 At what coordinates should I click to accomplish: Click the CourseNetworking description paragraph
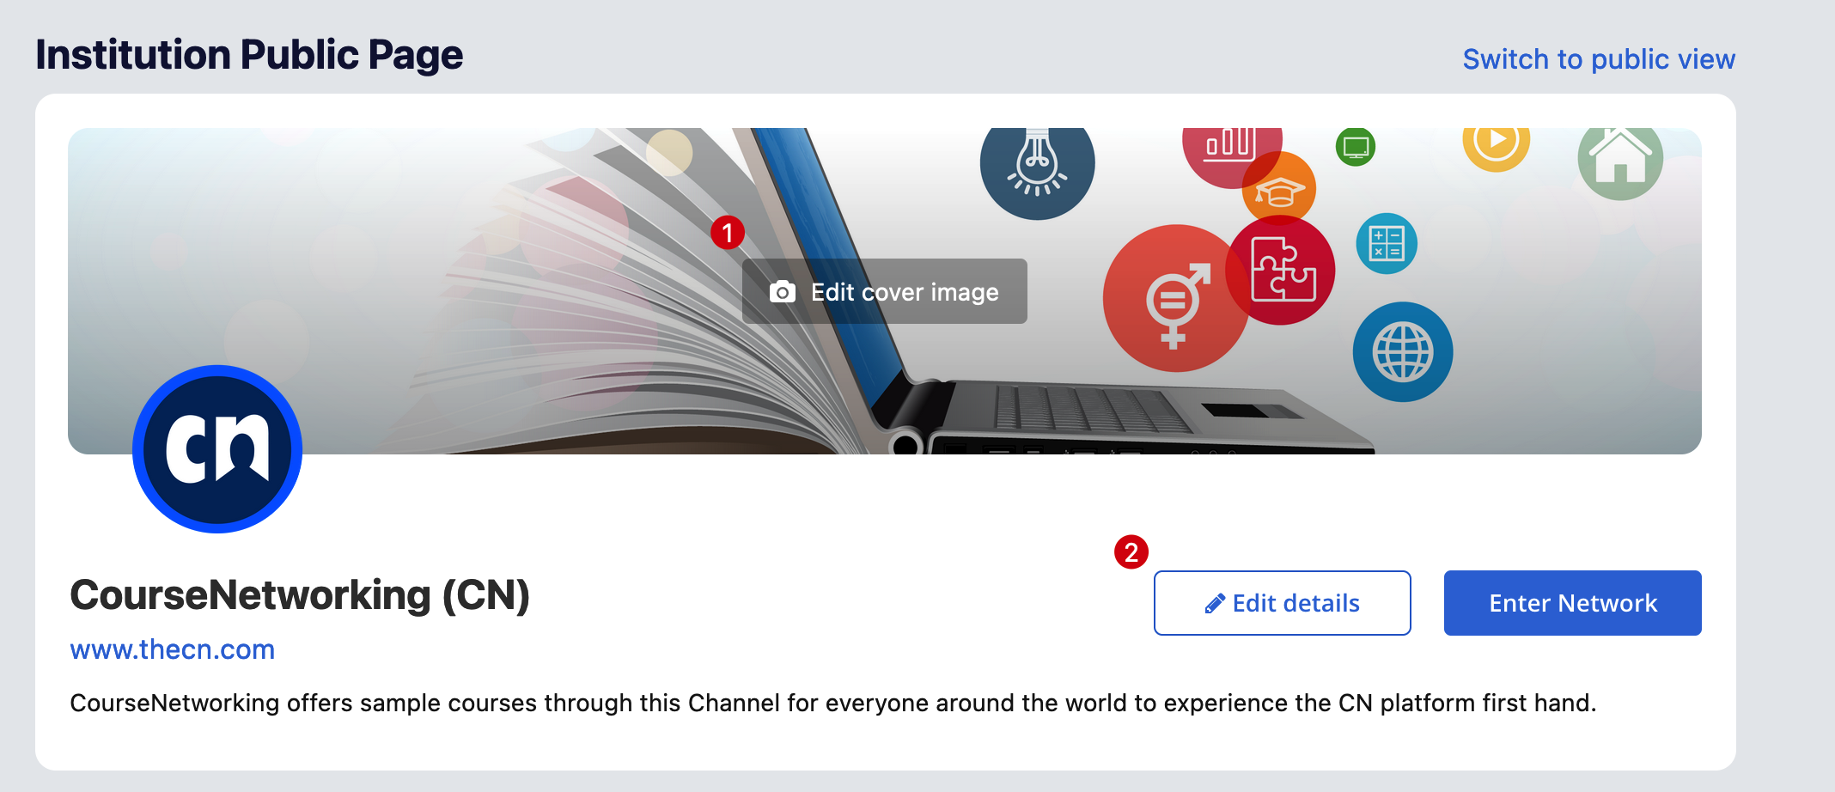coord(832,703)
